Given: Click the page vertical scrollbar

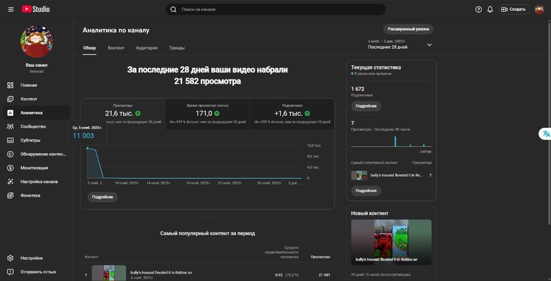Looking at the screenshot, I should tap(549, 123).
